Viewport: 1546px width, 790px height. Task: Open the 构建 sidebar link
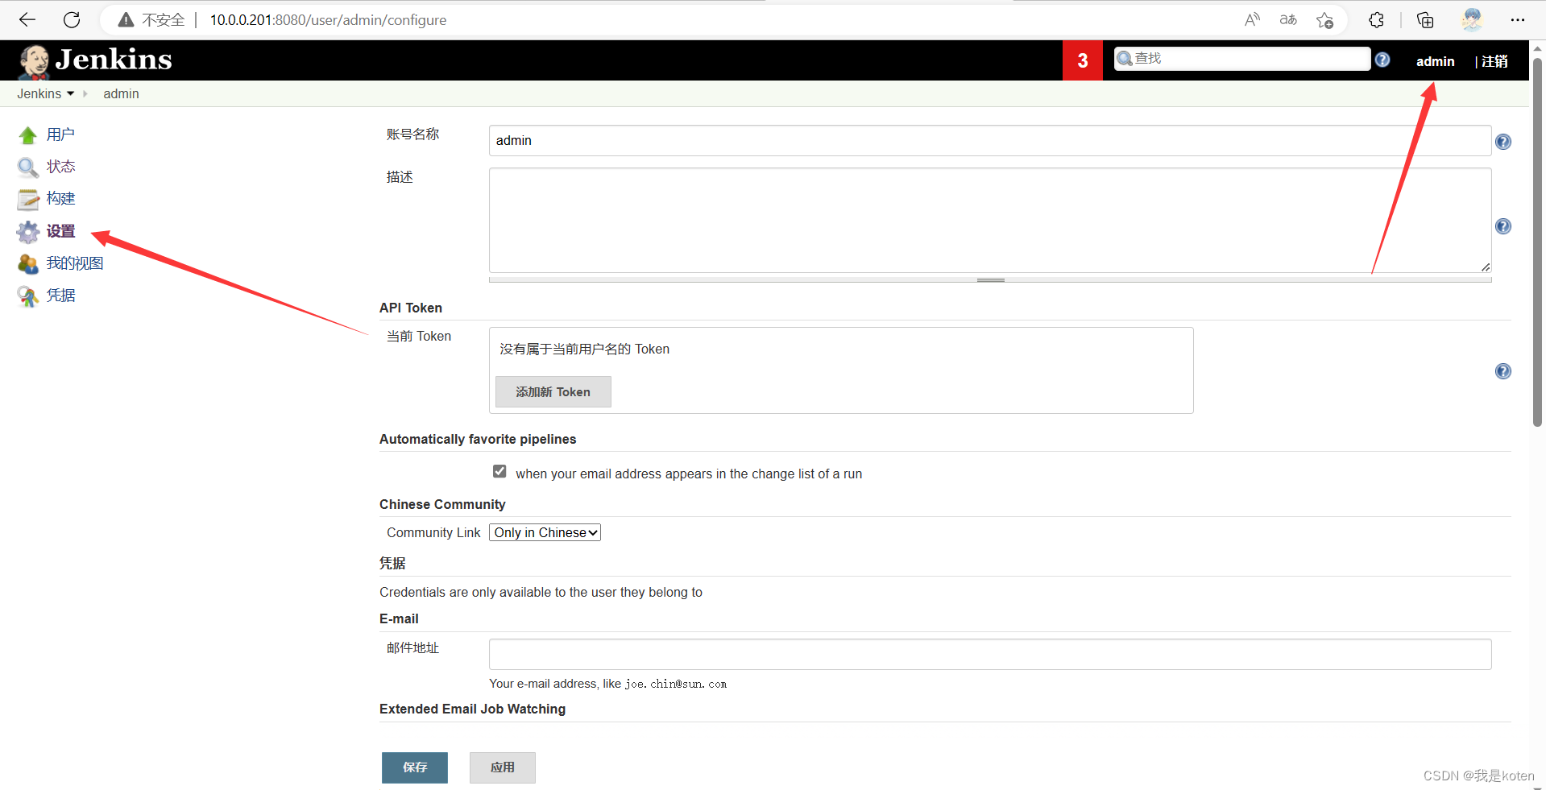60,198
